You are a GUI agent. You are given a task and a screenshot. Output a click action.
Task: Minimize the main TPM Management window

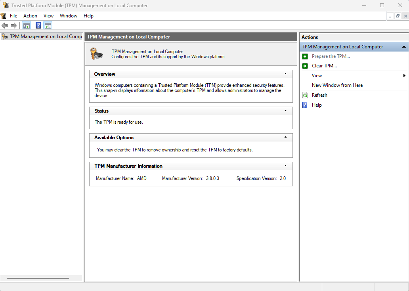(364, 5)
